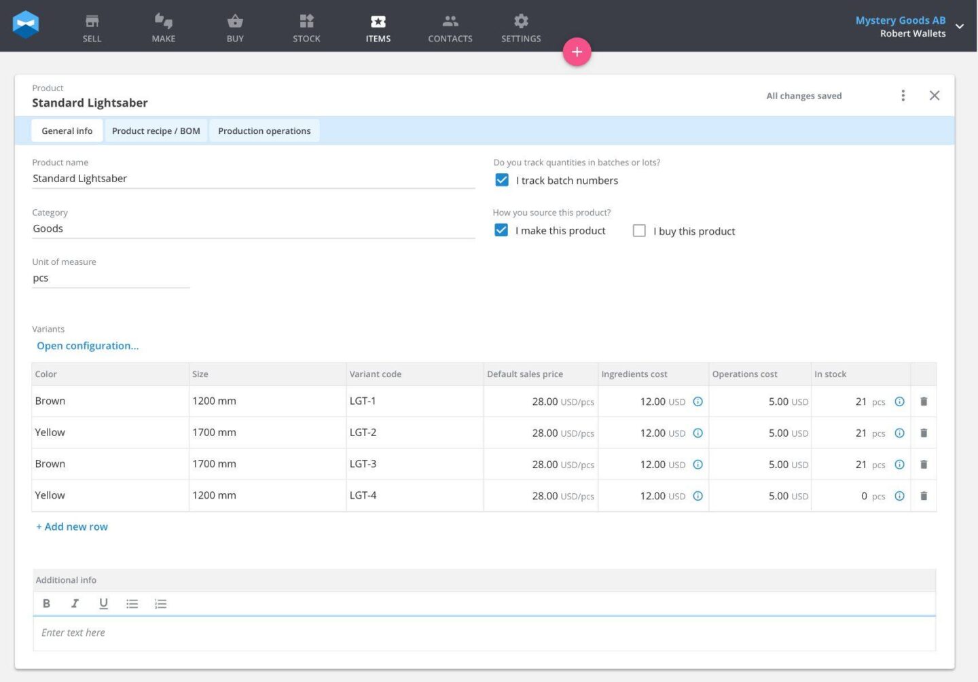Disable the 'I track batch numbers' checkbox

point(501,180)
